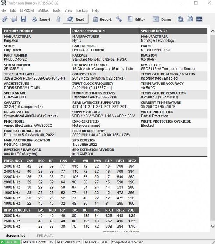Viewport: 215px width, 244px height.
Task: Click the Kingston manufacturer value
Action: pyautogui.click(x=11, y=40)
